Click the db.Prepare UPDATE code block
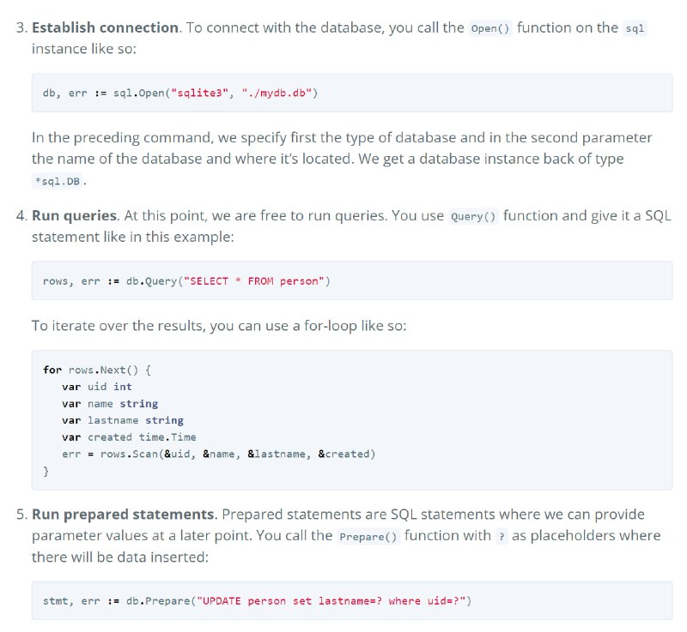 click(x=352, y=600)
